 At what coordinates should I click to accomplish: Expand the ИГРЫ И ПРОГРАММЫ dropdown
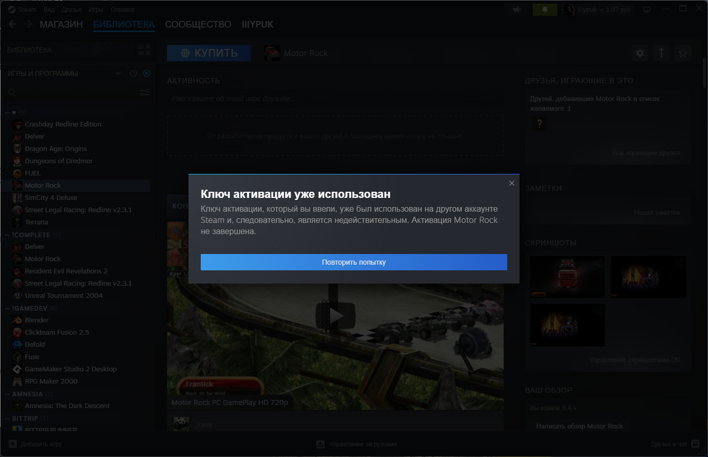click(x=118, y=73)
